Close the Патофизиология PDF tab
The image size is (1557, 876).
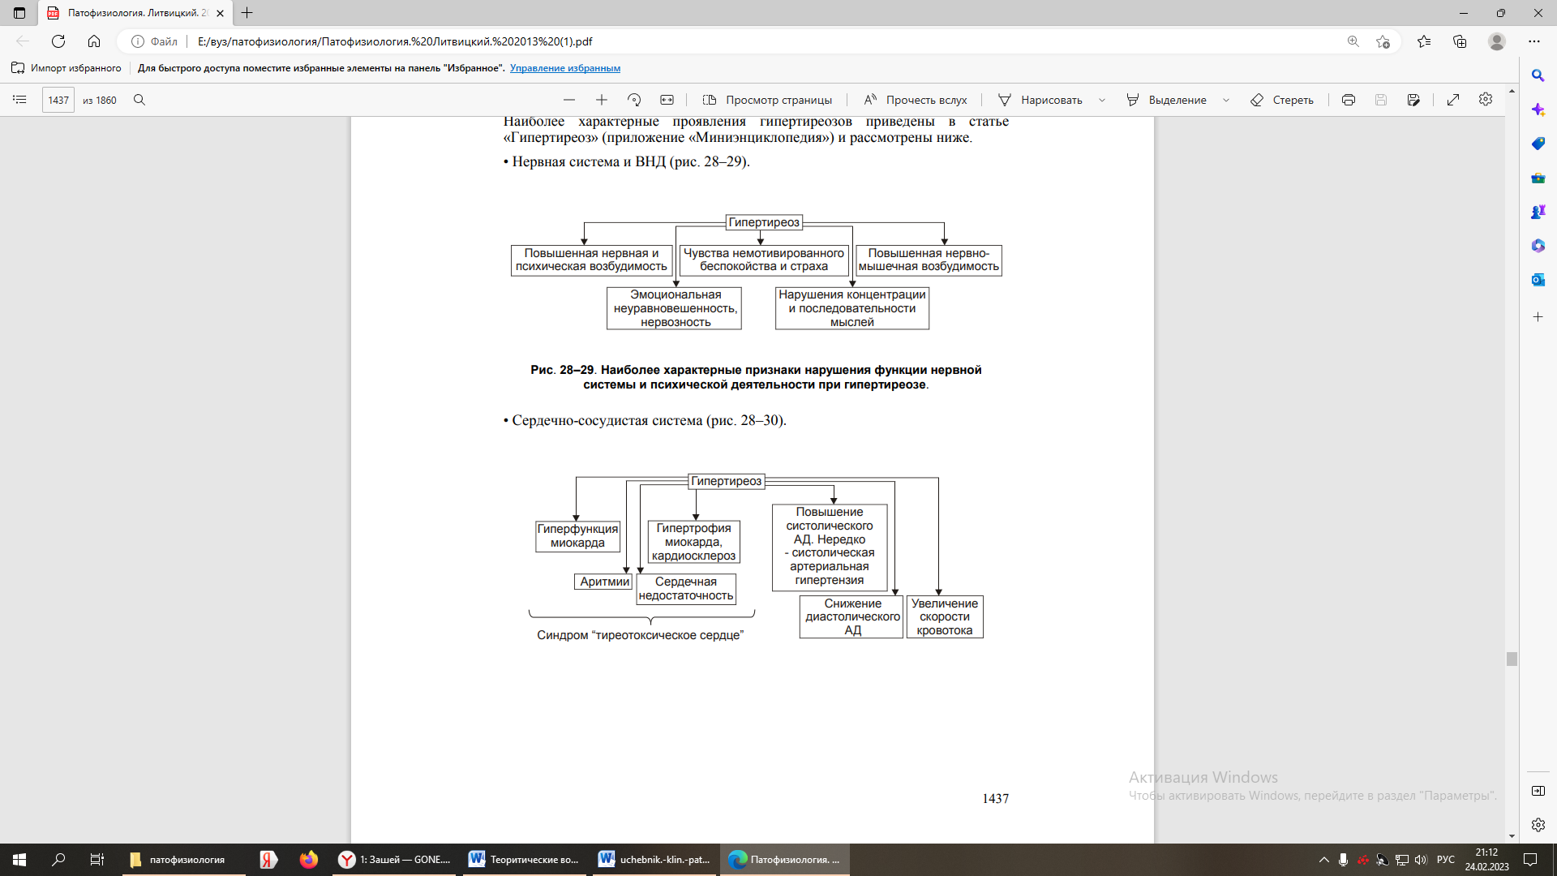pos(221,13)
